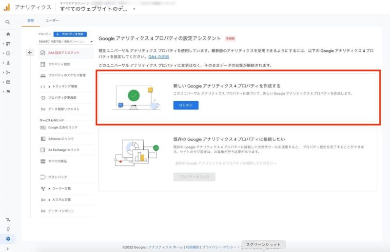The image size is (390, 252).
Task: Click the charts illustration in existing property card
Action: point(136,152)
